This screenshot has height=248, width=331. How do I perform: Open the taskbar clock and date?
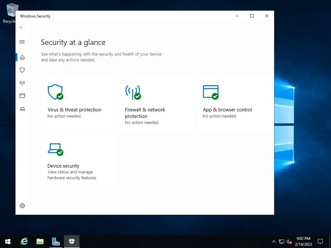[x=303, y=242]
